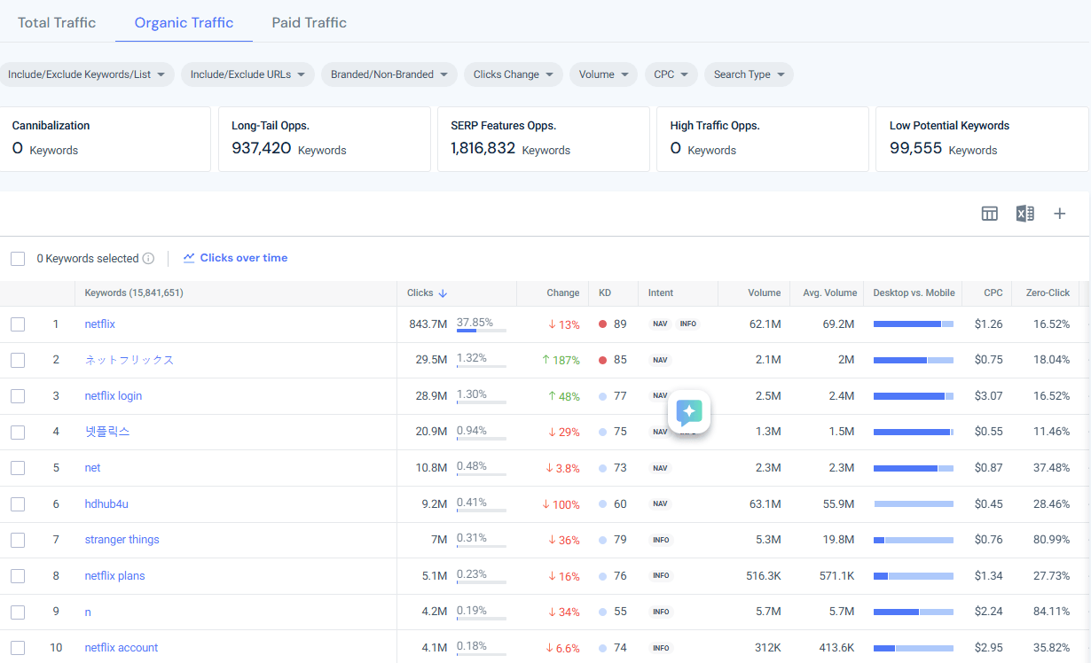Toggle the select-all keywords checkbox

18,259
